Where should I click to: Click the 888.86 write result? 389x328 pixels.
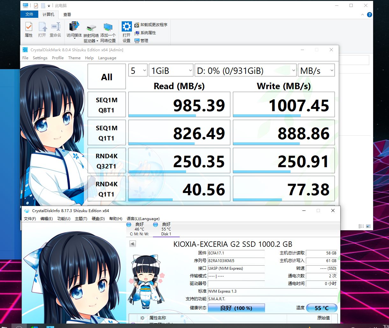pyautogui.click(x=284, y=133)
